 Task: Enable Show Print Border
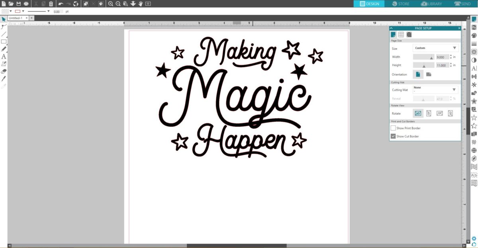[393, 128]
